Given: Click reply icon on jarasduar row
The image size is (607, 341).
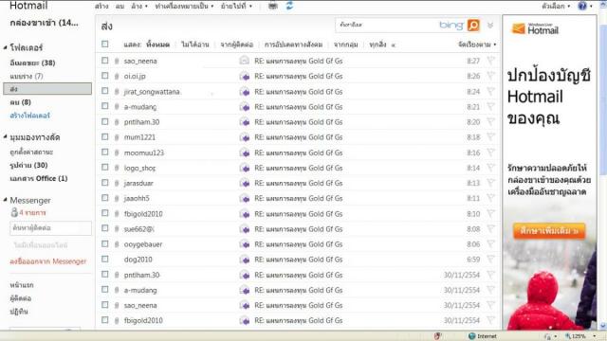Looking at the screenshot, I should pos(245,183).
